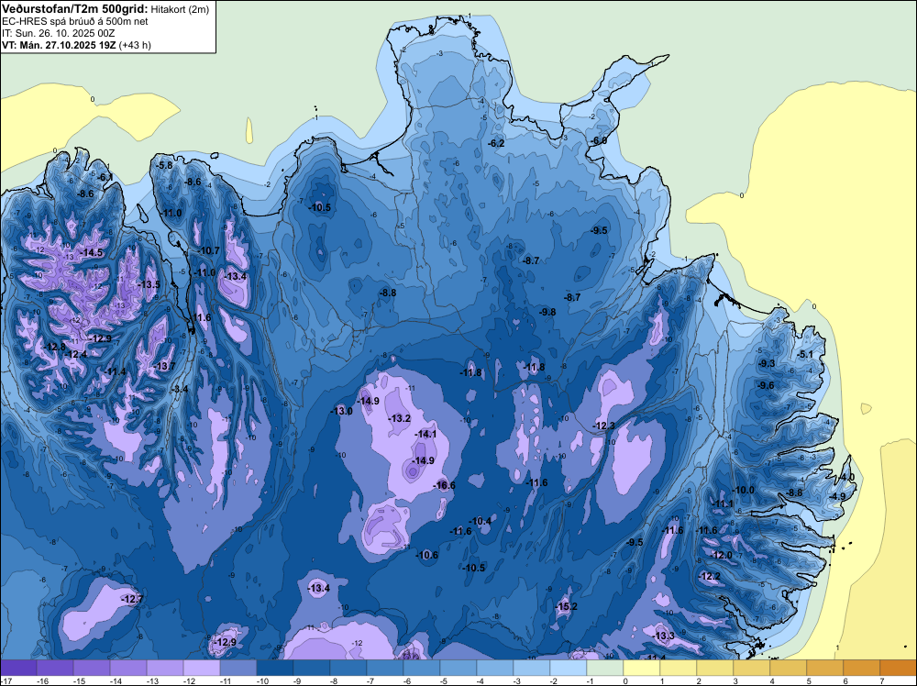Screen dimensions: 917x686
Task: Click the -9.8 temperature value
Action: pyautogui.click(x=548, y=313)
